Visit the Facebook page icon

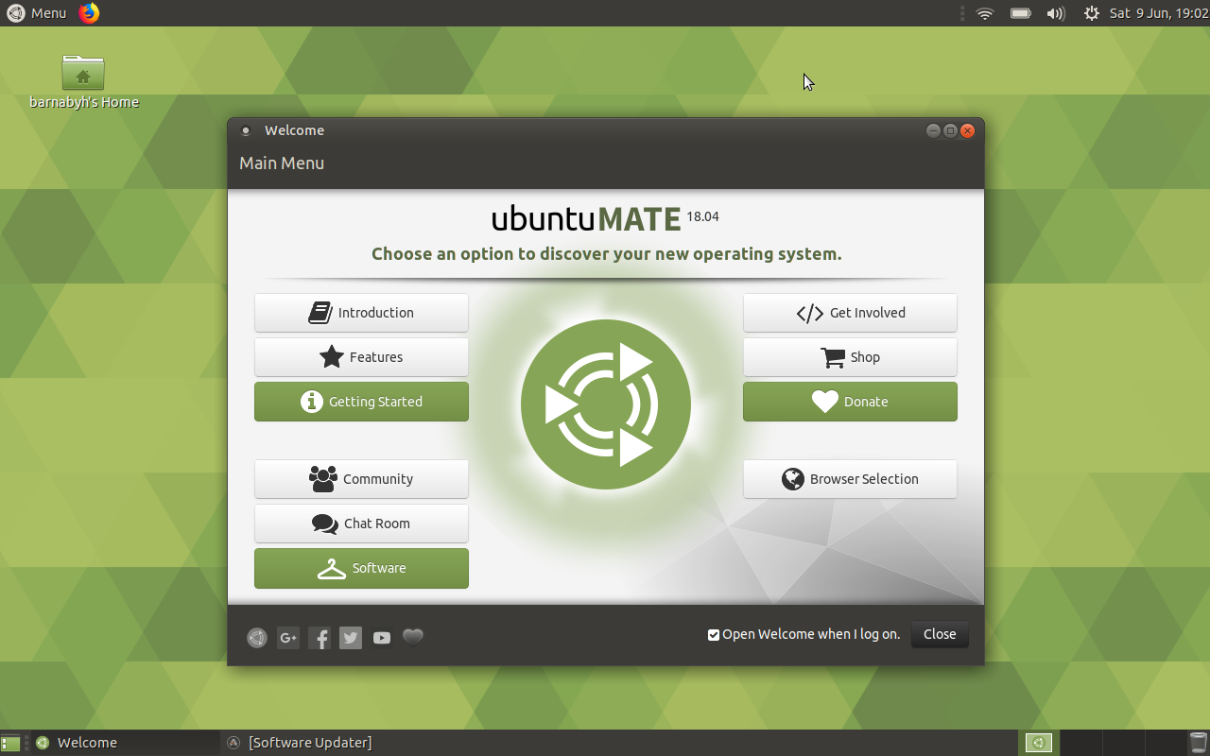click(x=320, y=638)
